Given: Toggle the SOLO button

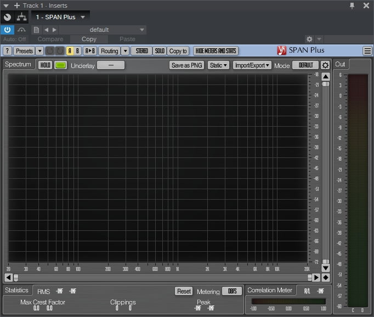Looking at the screenshot, I should [160, 51].
